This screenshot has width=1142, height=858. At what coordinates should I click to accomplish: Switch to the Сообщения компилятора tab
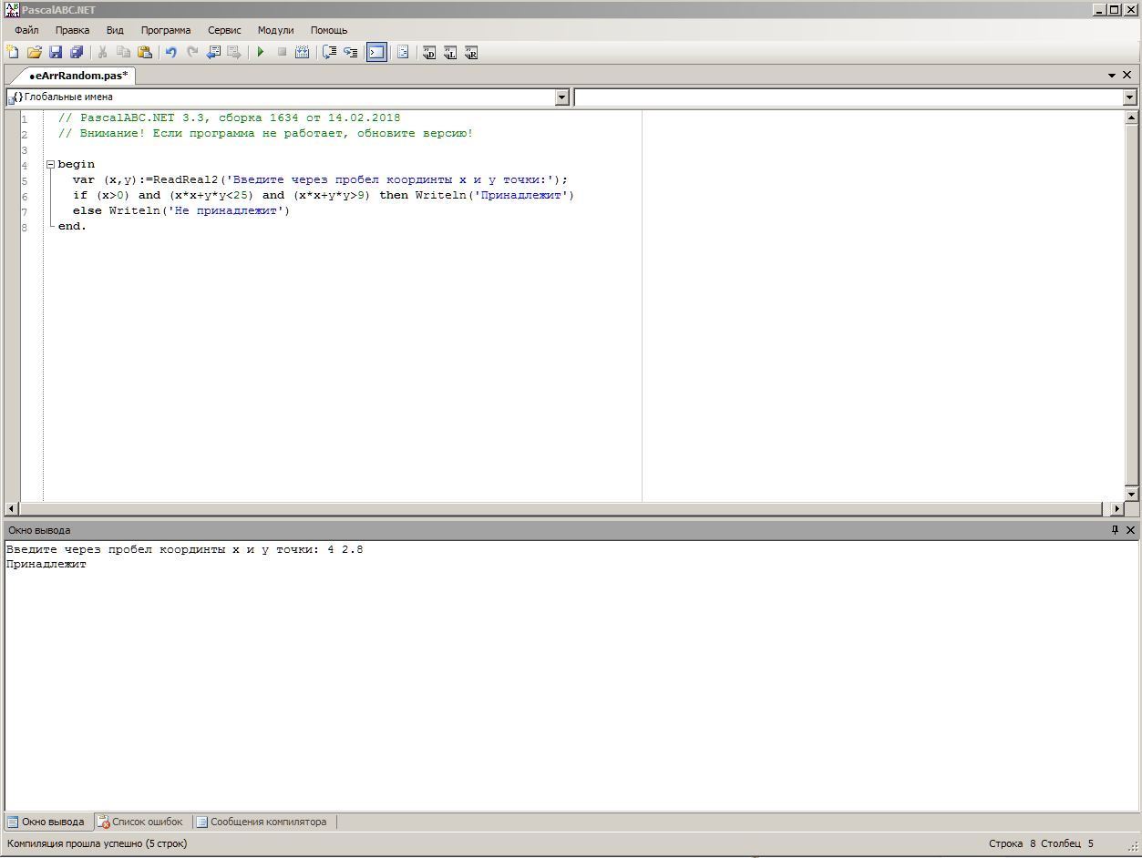point(262,822)
